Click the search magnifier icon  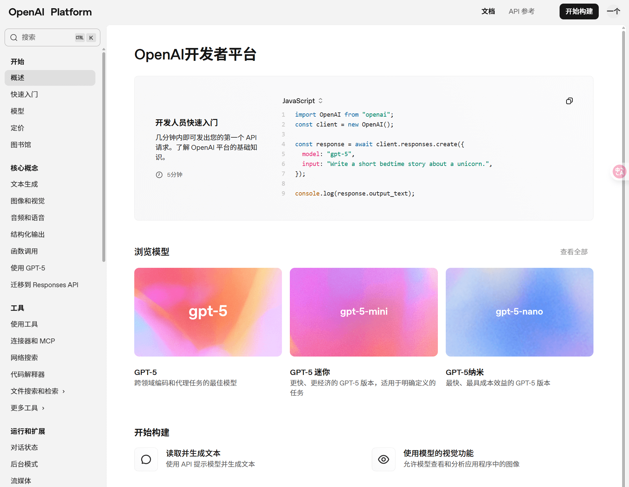[x=14, y=37]
